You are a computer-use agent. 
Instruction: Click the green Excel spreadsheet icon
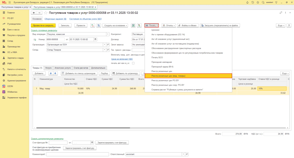[x=133, y=26]
